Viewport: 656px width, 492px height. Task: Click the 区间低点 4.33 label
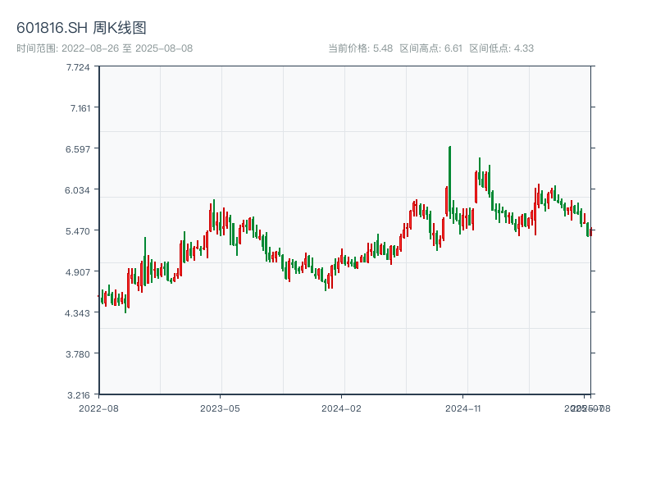pyautogui.click(x=501, y=48)
